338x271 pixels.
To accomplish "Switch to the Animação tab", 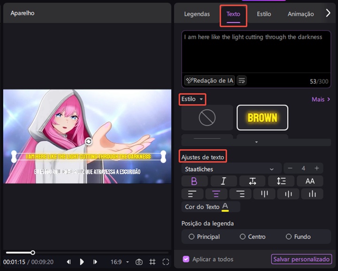I will [301, 14].
